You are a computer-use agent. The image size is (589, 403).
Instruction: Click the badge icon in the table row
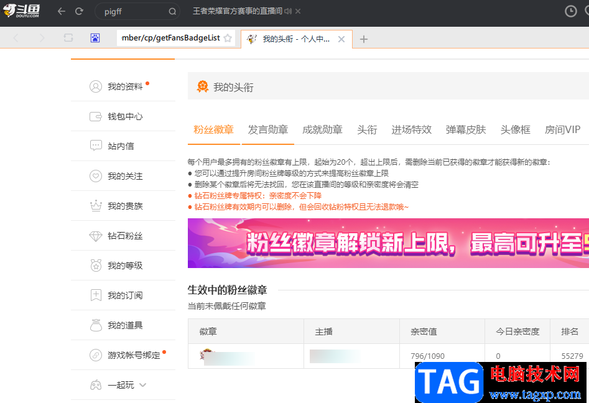click(207, 354)
